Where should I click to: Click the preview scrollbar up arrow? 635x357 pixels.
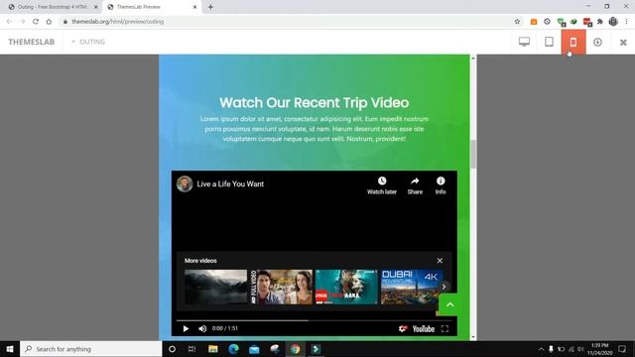click(x=473, y=59)
